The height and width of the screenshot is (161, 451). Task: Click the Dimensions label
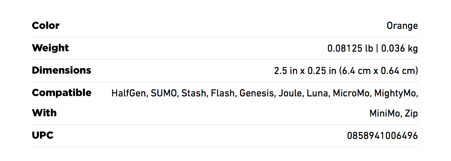(62, 70)
